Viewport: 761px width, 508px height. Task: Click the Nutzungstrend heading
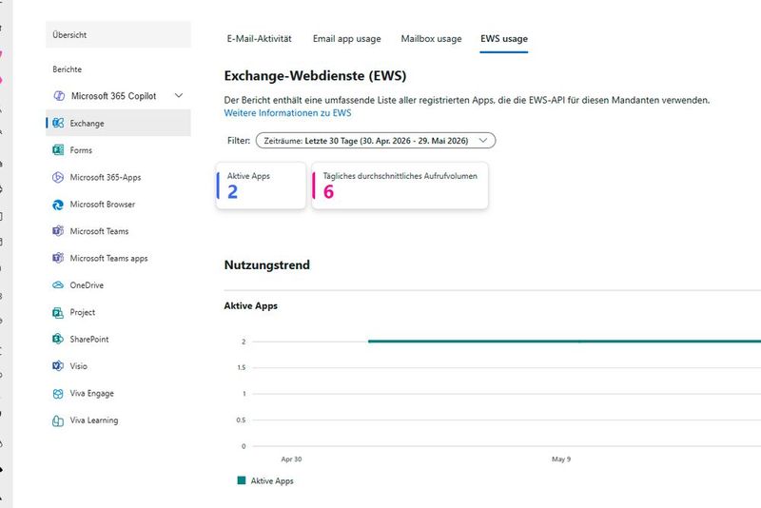[267, 264]
